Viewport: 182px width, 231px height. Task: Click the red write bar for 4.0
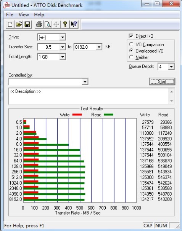coord(31,137)
